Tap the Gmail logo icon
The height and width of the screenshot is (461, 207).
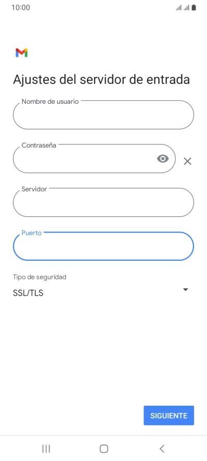coord(21,53)
